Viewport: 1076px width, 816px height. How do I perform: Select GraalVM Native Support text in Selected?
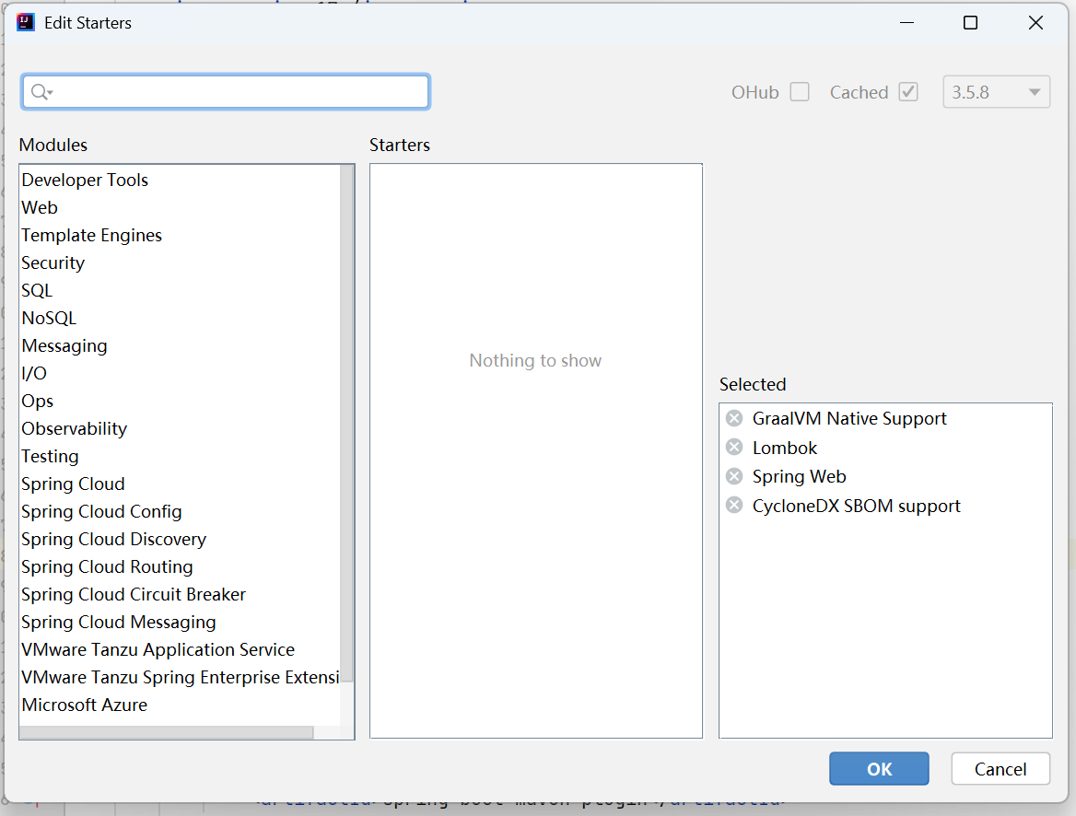[848, 418]
